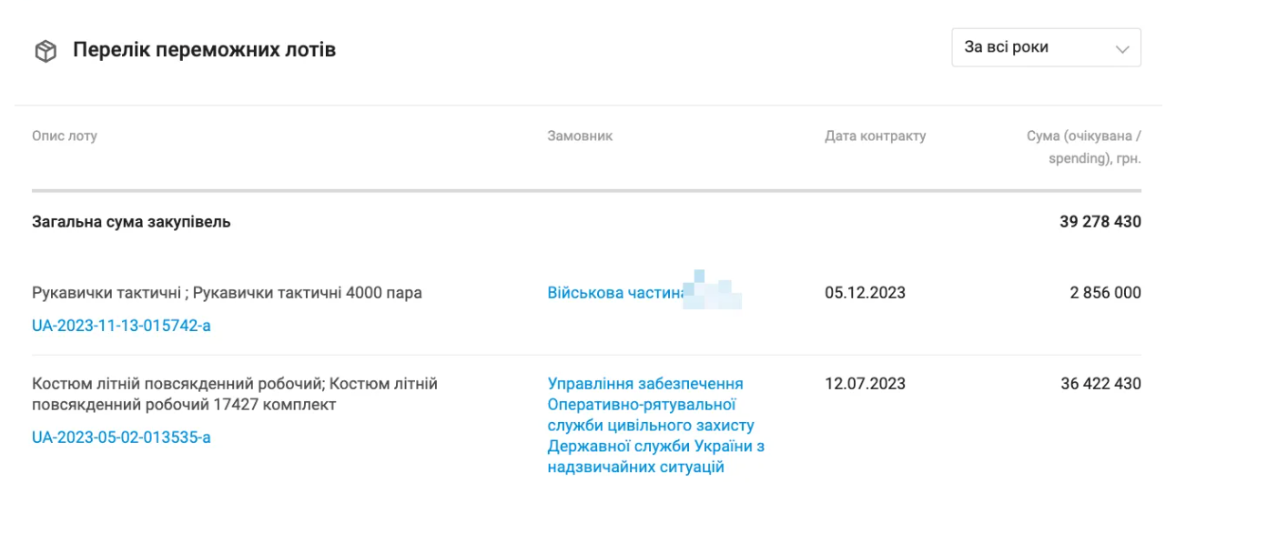The height and width of the screenshot is (533, 1267).
Task: Open the 'Управління забезпечення Оперативно-рятувальної служби' customer link
Action: [655, 426]
